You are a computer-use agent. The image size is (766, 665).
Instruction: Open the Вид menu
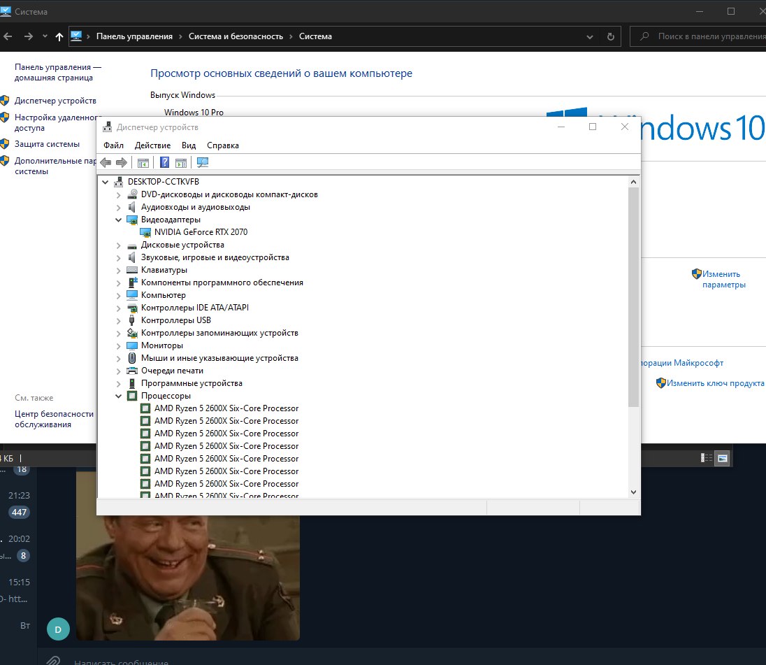point(189,145)
